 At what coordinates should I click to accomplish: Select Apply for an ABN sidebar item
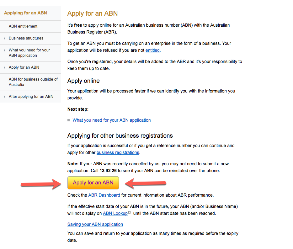[24, 67]
